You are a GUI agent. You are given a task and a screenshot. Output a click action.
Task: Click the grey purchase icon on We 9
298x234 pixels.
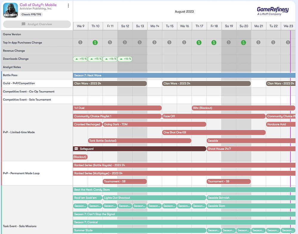80,42
